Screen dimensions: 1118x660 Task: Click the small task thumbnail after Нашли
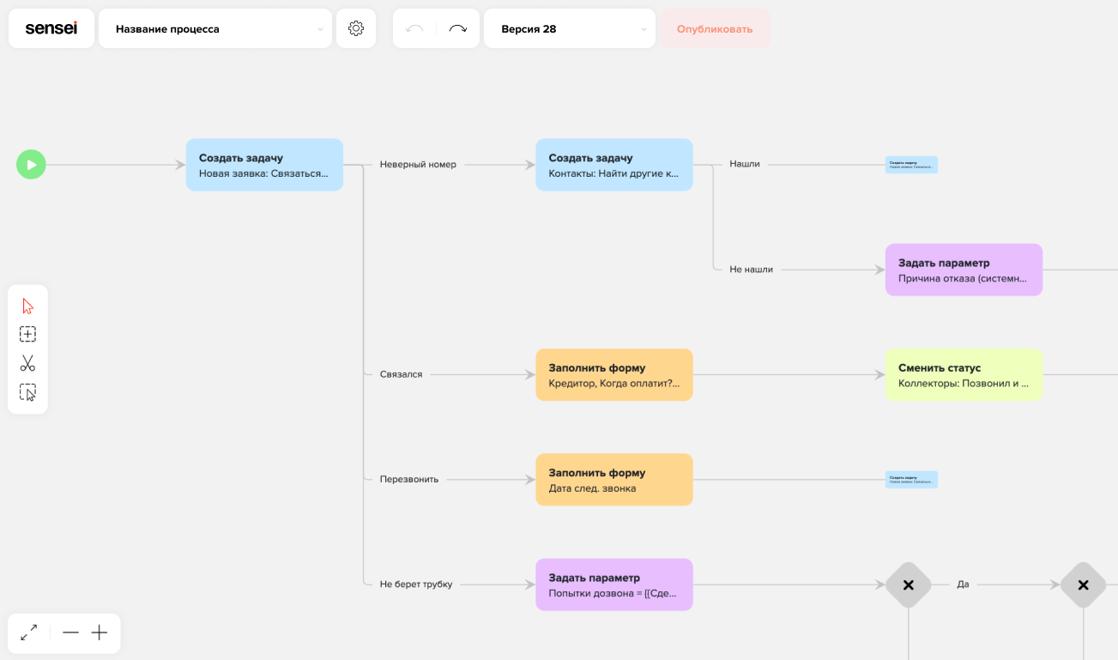(x=911, y=165)
